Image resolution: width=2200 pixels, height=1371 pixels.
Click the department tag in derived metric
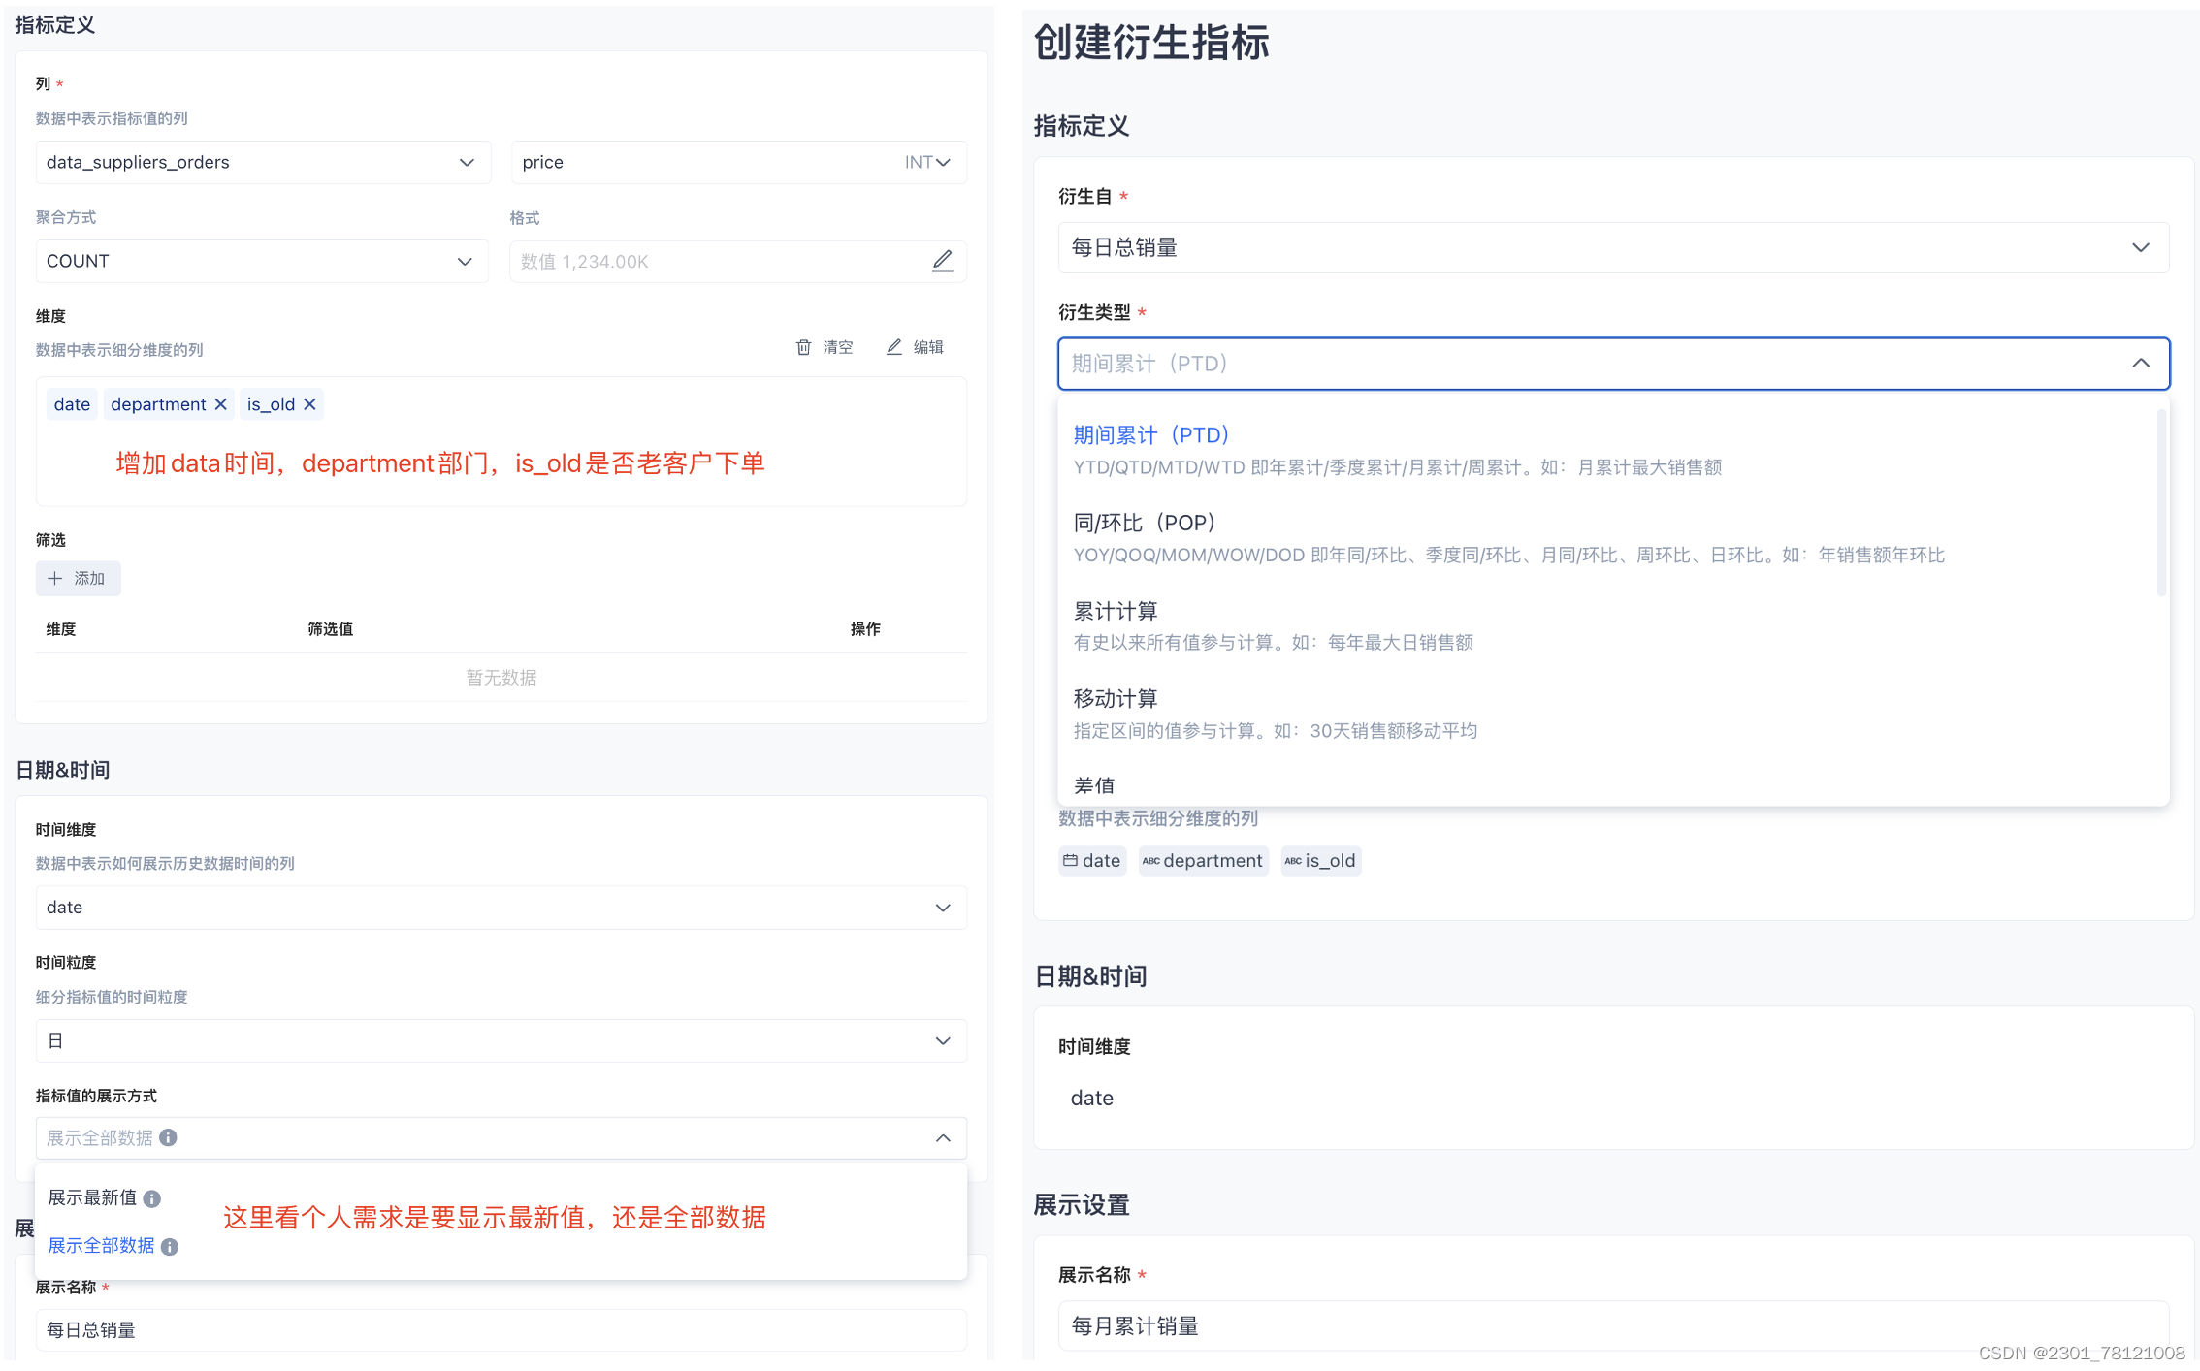coord(1203,860)
